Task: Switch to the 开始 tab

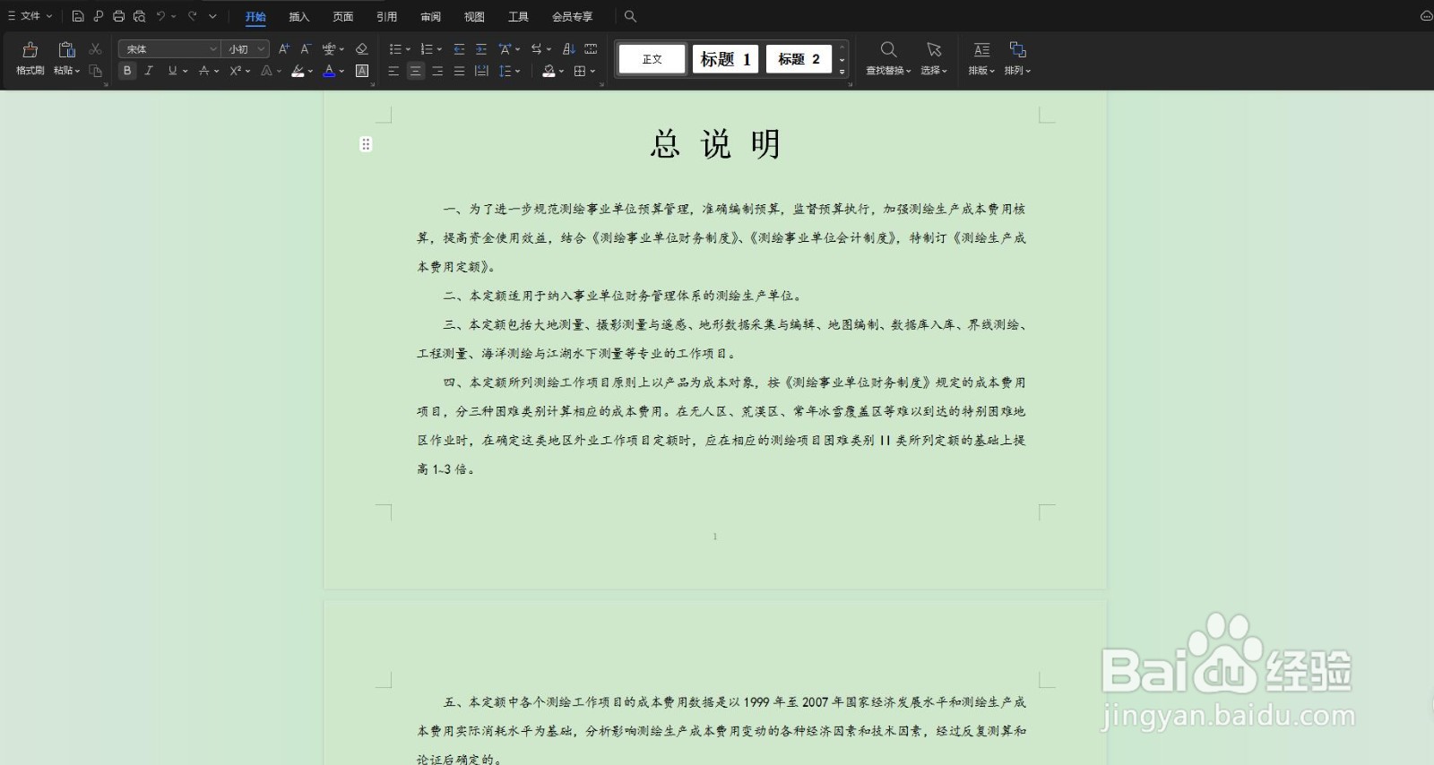Action: click(255, 17)
